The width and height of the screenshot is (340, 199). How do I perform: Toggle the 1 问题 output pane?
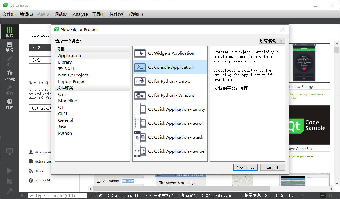click(96, 195)
